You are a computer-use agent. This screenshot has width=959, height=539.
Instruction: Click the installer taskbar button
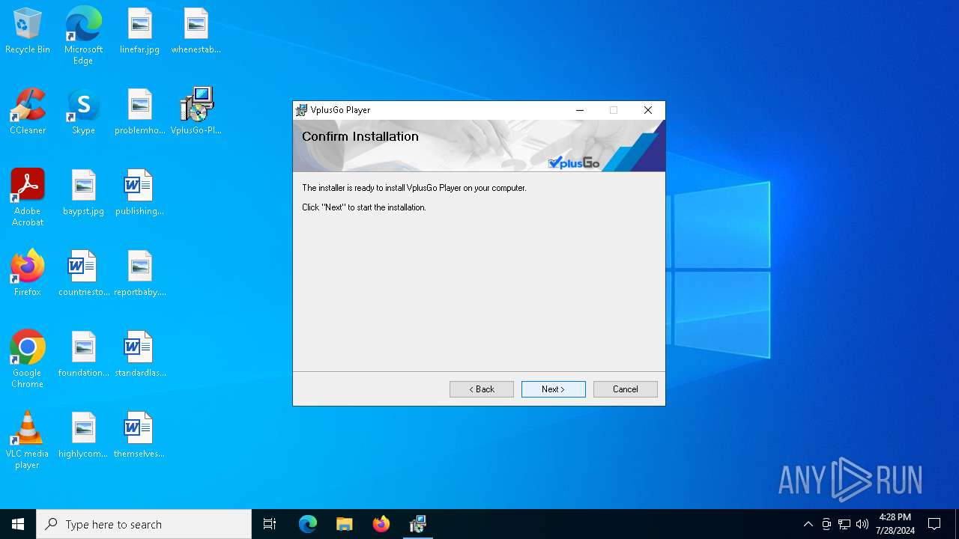(417, 524)
